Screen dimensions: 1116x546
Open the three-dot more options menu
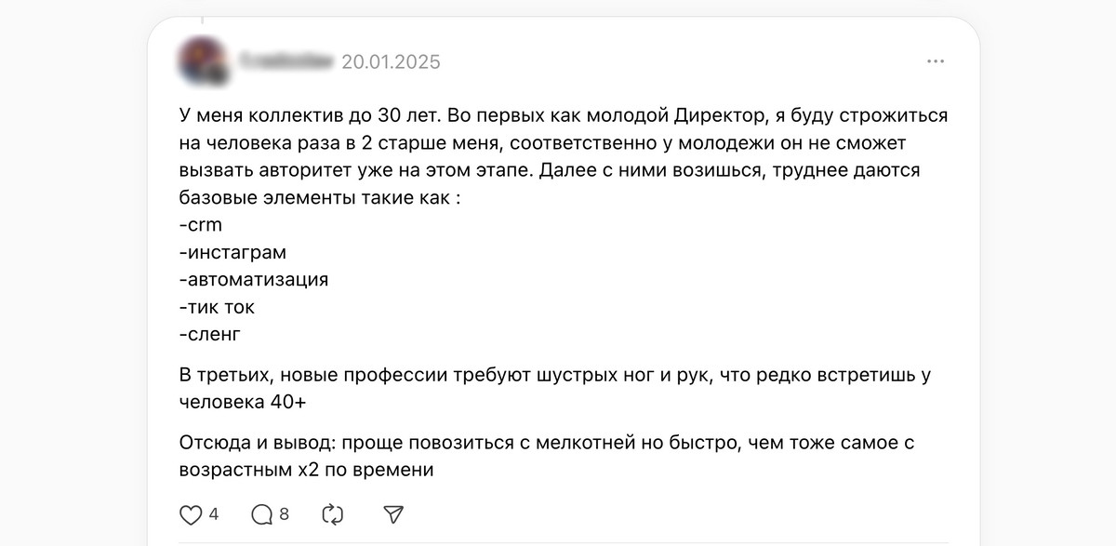click(936, 62)
